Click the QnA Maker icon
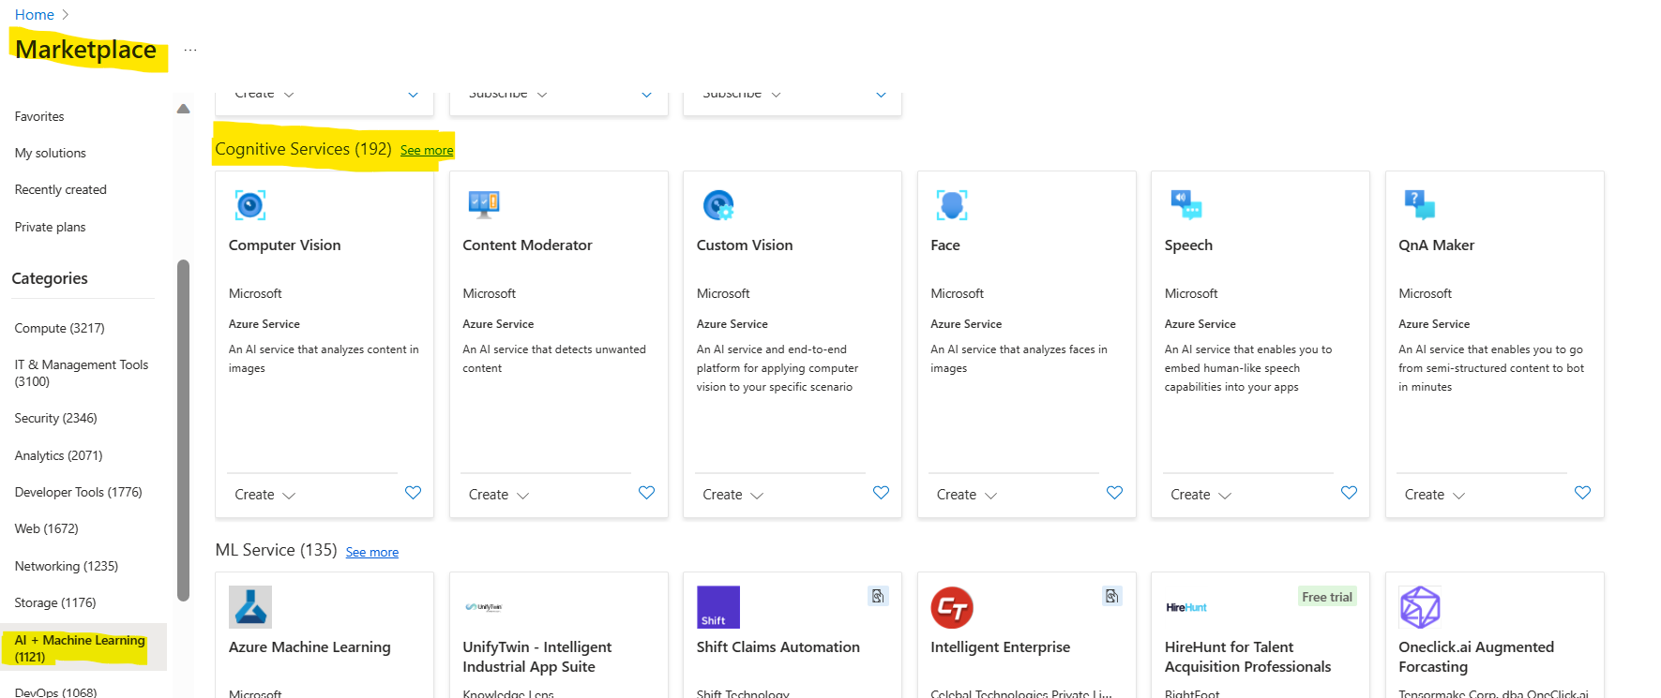The height and width of the screenshot is (698, 1661). pyautogui.click(x=1420, y=204)
